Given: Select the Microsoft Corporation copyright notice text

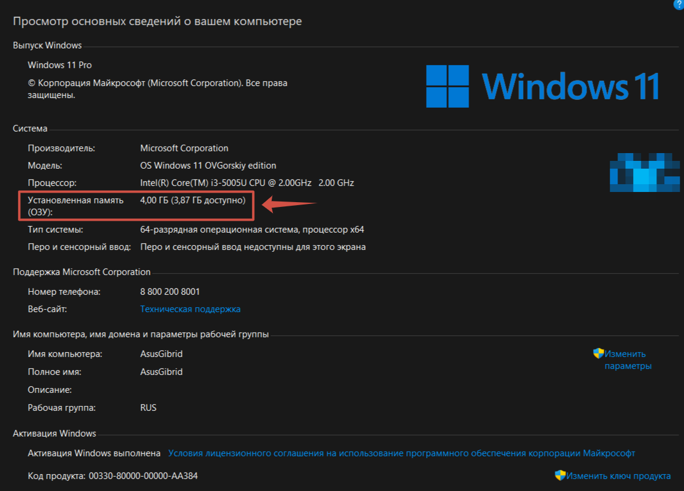Looking at the screenshot, I should (157, 89).
